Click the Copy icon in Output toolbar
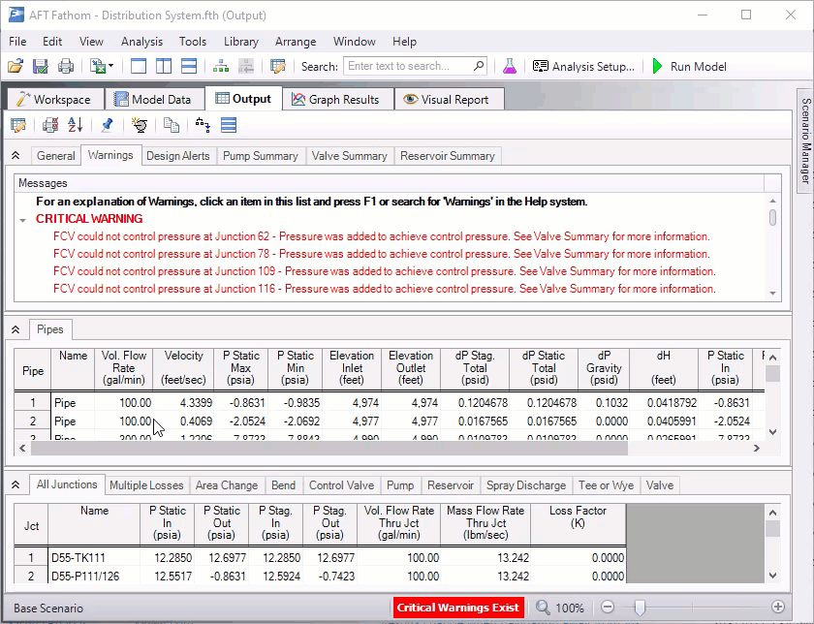Viewport: 814px width, 624px height. pos(172,125)
